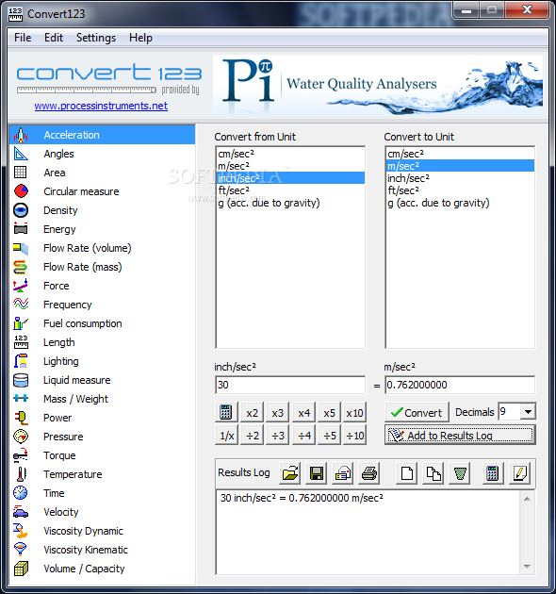Multiply the value with x10 button

354,412
